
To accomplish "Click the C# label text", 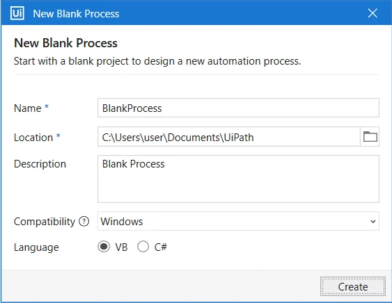I will pyautogui.click(x=161, y=247).
